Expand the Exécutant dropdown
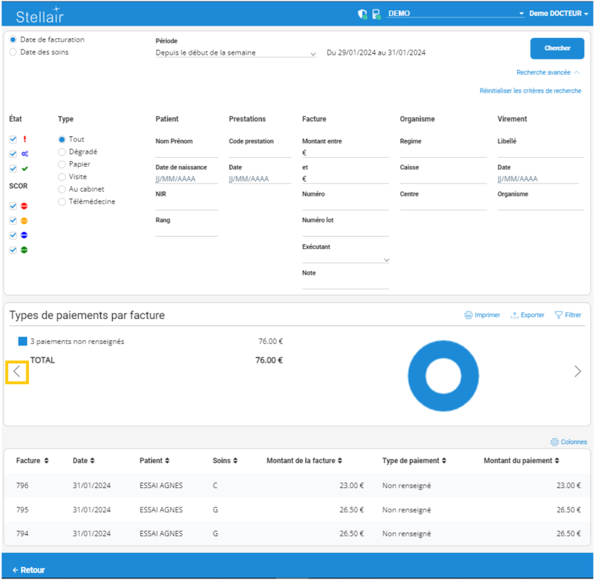The height and width of the screenshot is (580, 594). (x=345, y=260)
